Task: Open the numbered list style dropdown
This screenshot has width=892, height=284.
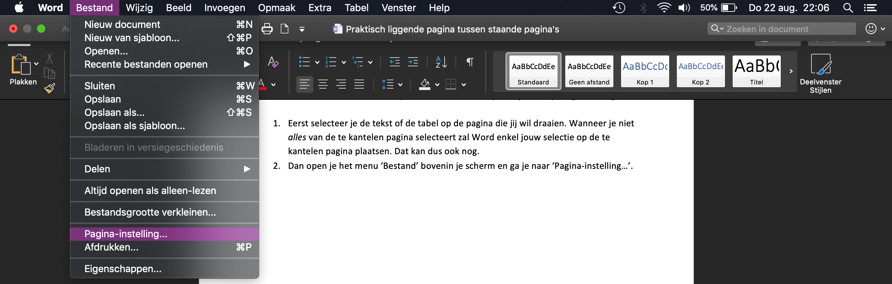Action: point(343,62)
